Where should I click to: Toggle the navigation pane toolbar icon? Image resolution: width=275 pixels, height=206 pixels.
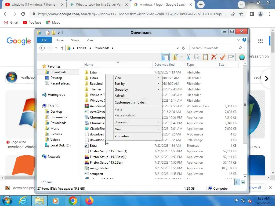pos(165,57)
